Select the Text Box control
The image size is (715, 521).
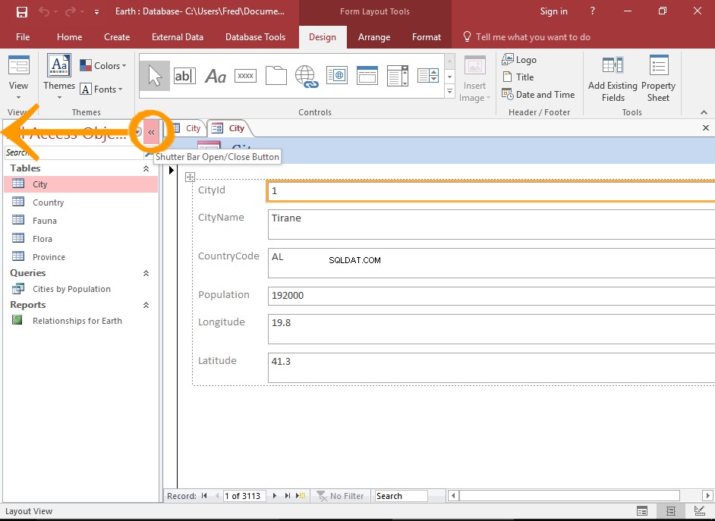pyautogui.click(x=184, y=76)
